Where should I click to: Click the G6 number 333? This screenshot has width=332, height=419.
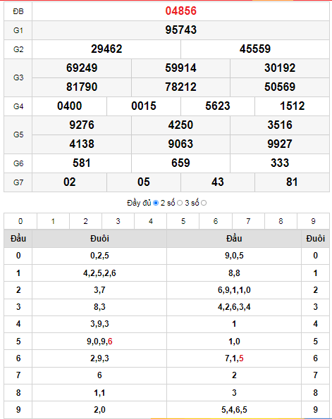(280, 163)
